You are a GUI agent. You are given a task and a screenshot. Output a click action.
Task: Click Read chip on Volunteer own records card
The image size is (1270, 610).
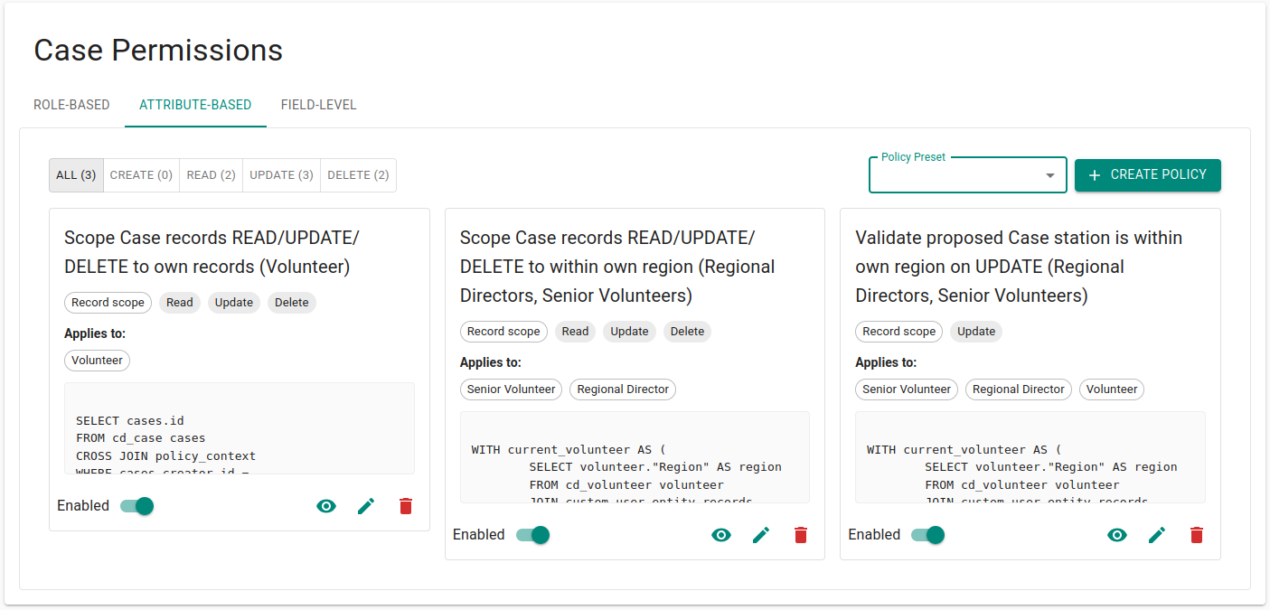pyautogui.click(x=180, y=303)
